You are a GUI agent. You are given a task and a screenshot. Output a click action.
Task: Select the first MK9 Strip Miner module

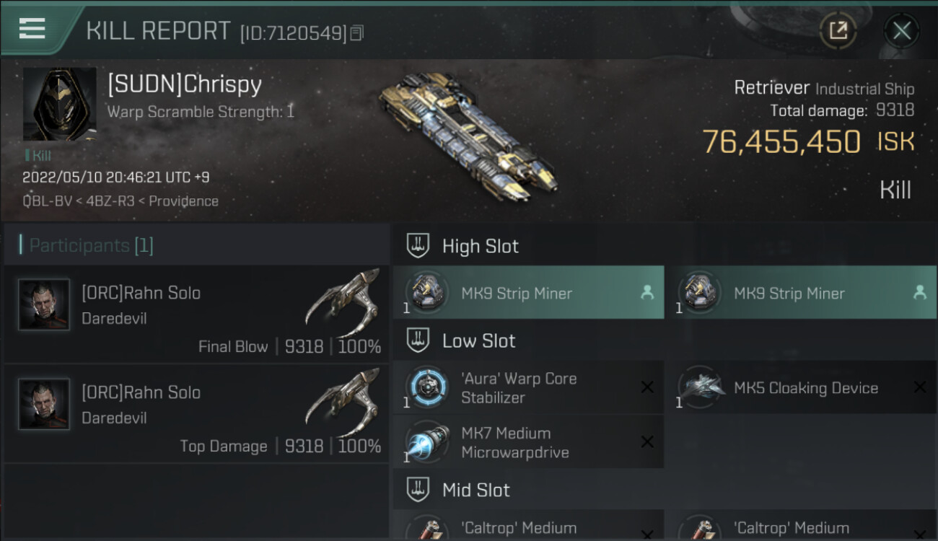tap(528, 292)
